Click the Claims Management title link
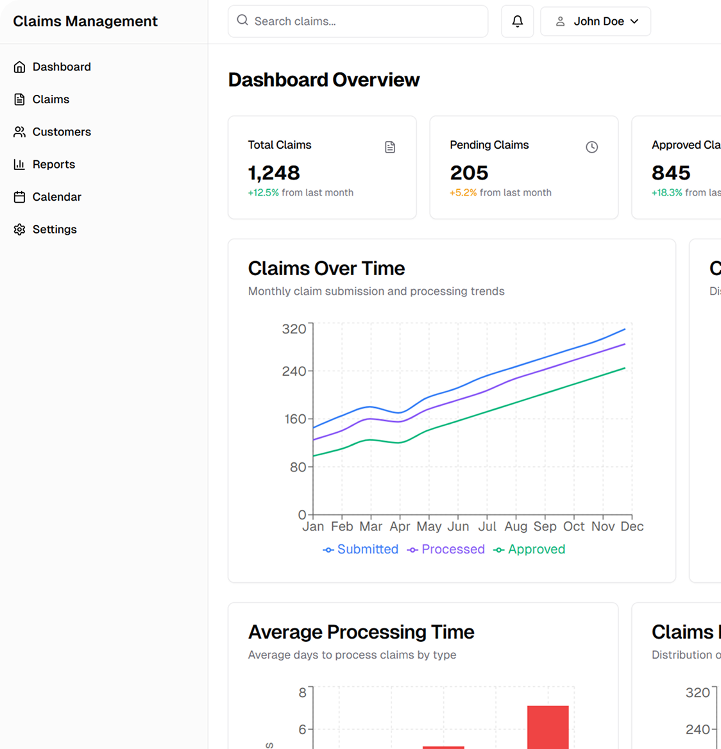The width and height of the screenshot is (721, 749). pos(85,21)
